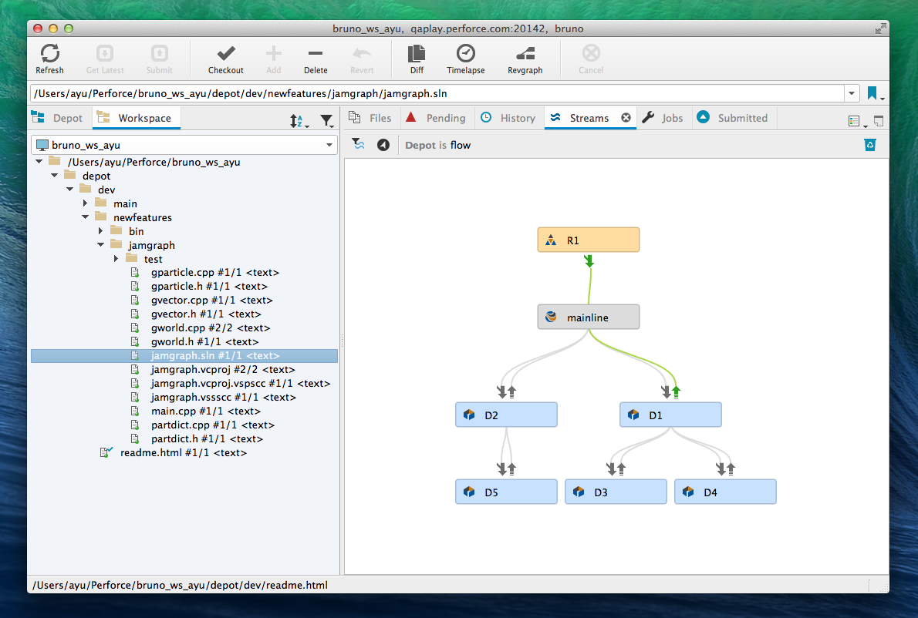Expand the test folder
Image resolution: width=918 pixels, height=618 pixels.
[116, 259]
